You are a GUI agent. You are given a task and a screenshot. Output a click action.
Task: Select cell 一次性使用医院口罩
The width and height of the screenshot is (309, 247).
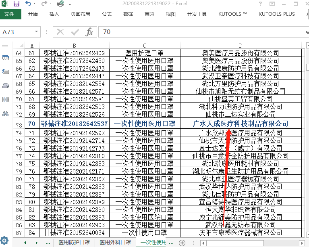point(145,217)
